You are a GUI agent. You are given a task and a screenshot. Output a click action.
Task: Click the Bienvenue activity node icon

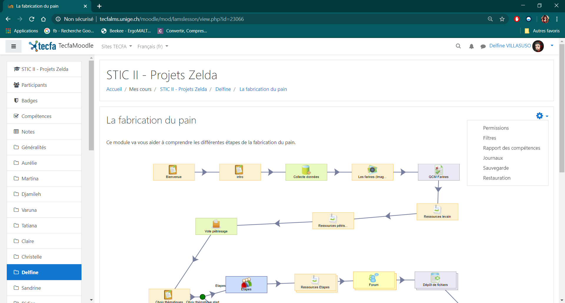pyautogui.click(x=173, y=169)
